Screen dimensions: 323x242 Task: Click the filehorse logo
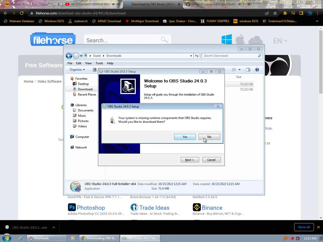pos(53,39)
